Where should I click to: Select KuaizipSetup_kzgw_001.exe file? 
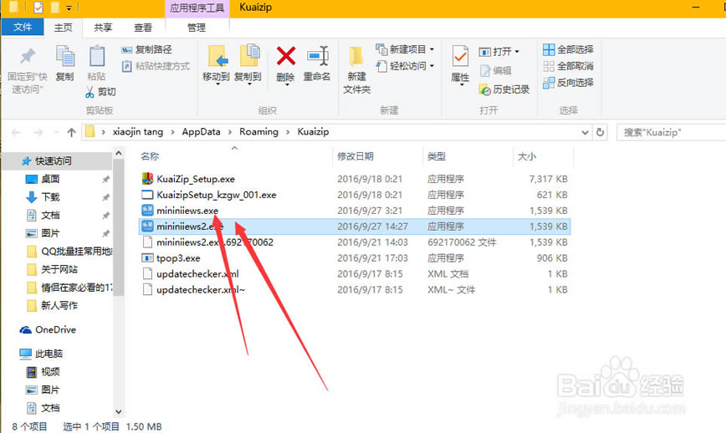(217, 195)
